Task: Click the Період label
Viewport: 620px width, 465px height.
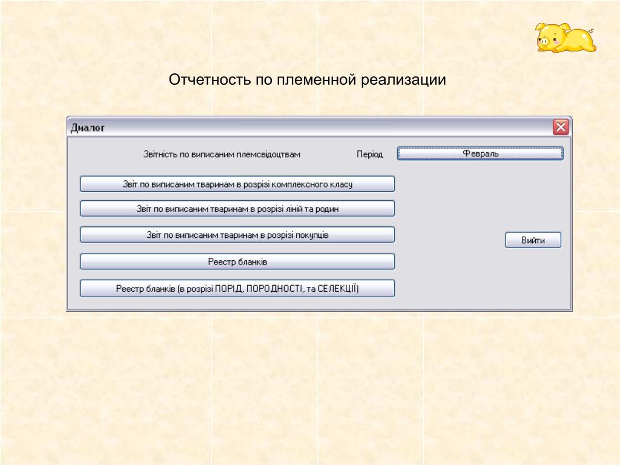Action: [x=370, y=154]
